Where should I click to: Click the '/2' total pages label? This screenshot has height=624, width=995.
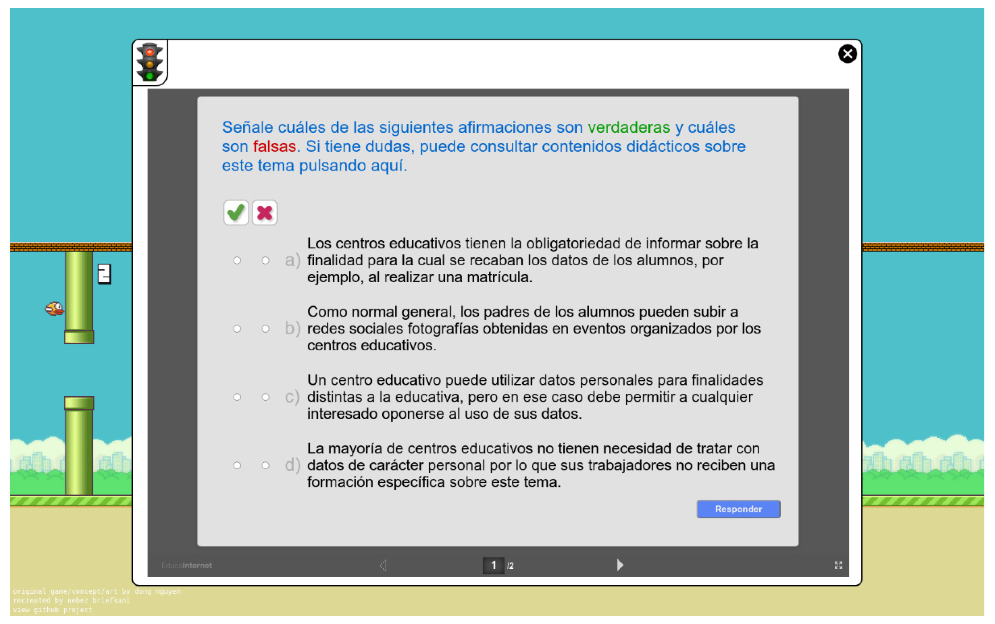tap(510, 566)
